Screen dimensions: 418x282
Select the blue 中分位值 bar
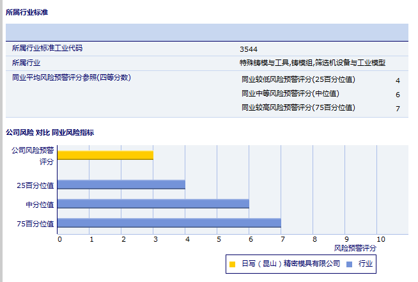pos(153,203)
